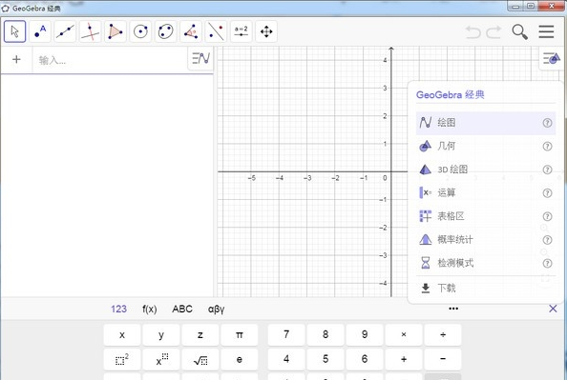Open help for 运算

tap(547, 193)
